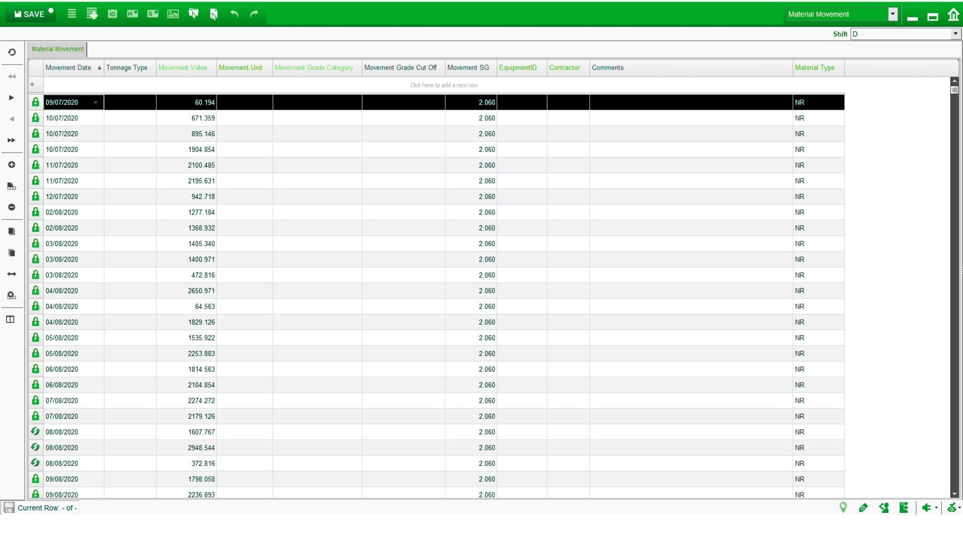Click the H card toolbar icon
The image size is (963, 541).
tap(132, 14)
